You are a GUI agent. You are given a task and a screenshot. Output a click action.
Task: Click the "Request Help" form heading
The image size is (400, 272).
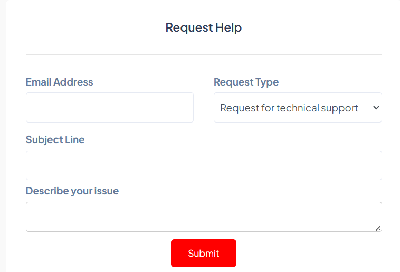pyautogui.click(x=203, y=27)
